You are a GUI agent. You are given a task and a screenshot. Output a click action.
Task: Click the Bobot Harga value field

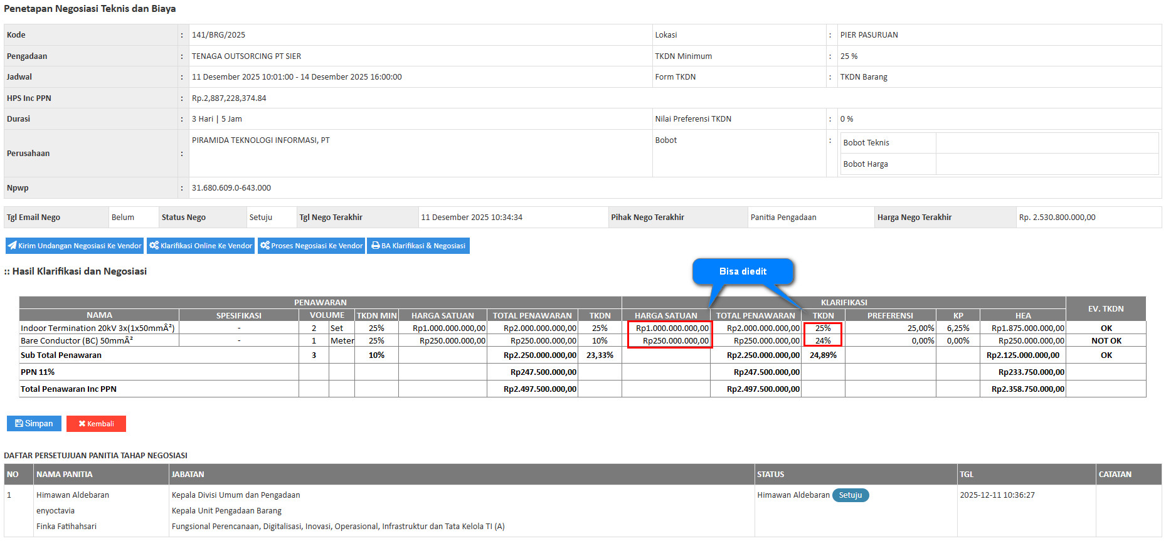(x=1046, y=164)
